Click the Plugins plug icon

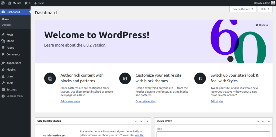click(3, 70)
